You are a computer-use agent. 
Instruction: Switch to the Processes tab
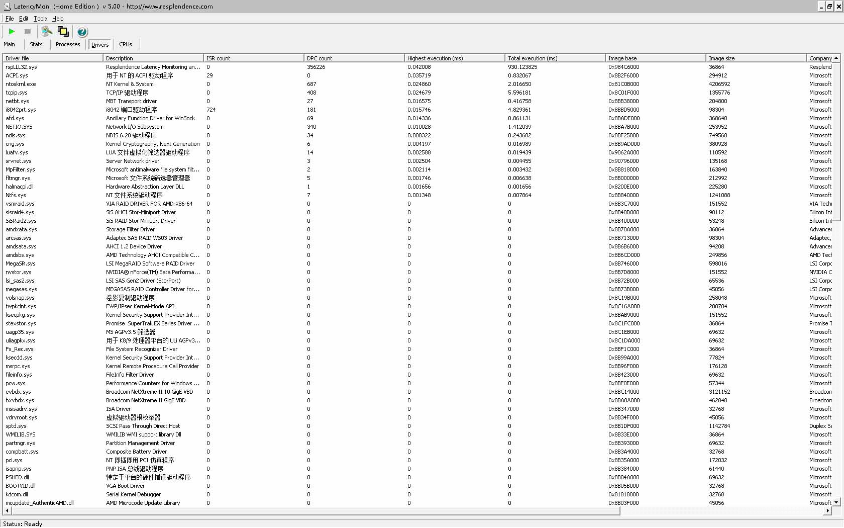coord(68,44)
